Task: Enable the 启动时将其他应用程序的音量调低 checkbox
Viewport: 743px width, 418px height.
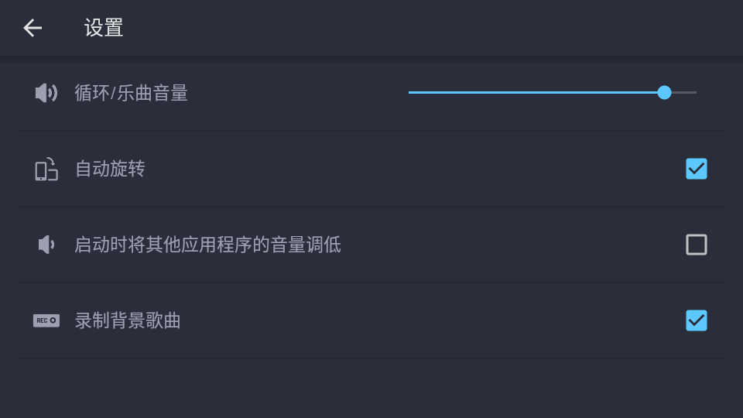Action: point(697,245)
